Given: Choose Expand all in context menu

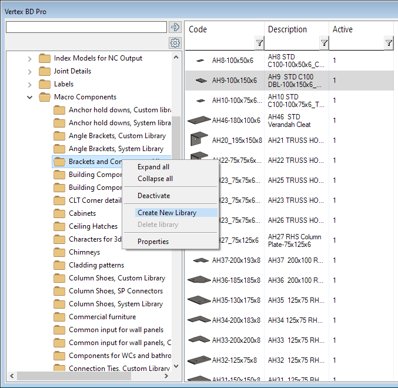Looking at the screenshot, I should [153, 167].
